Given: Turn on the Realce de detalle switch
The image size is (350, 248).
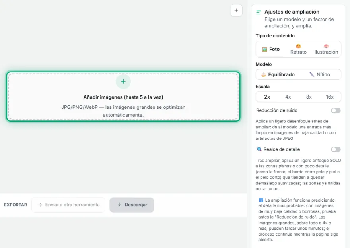Looking at the screenshot, I should point(336,149).
